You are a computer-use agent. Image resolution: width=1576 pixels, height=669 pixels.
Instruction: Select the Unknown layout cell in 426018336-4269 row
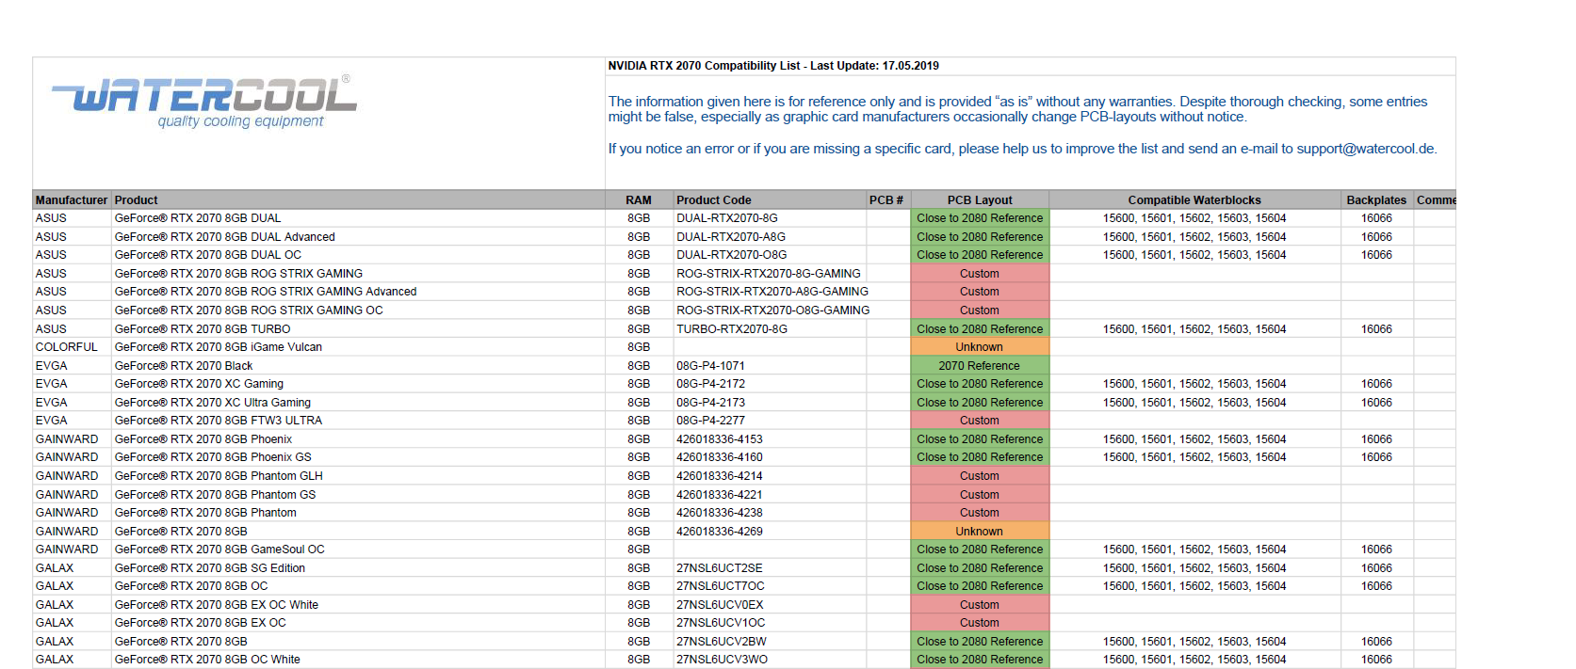(980, 532)
